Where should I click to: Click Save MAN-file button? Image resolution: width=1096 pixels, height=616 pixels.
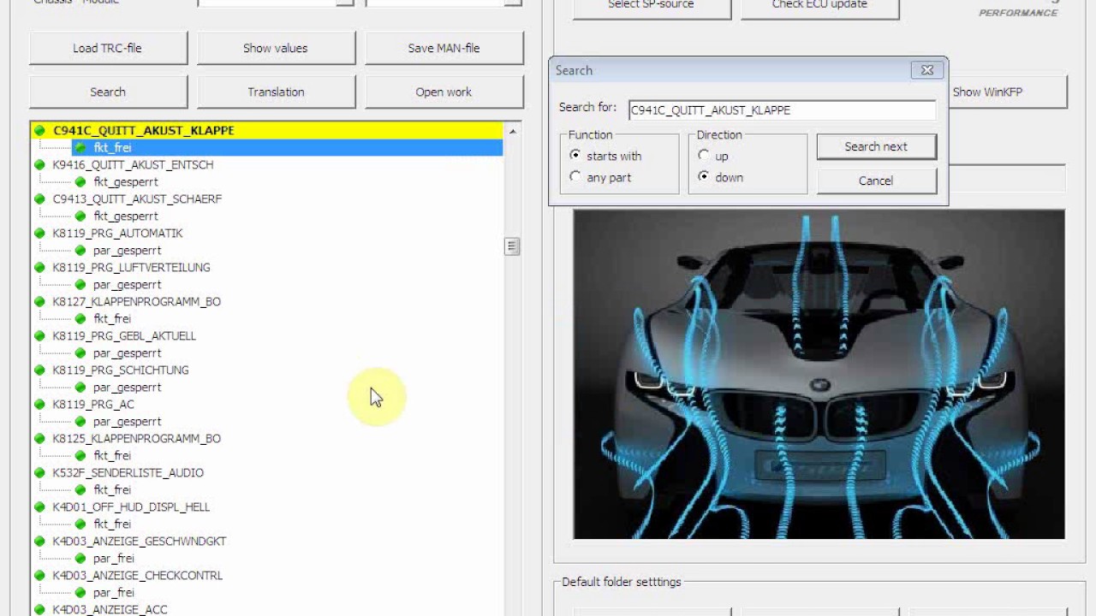point(444,48)
